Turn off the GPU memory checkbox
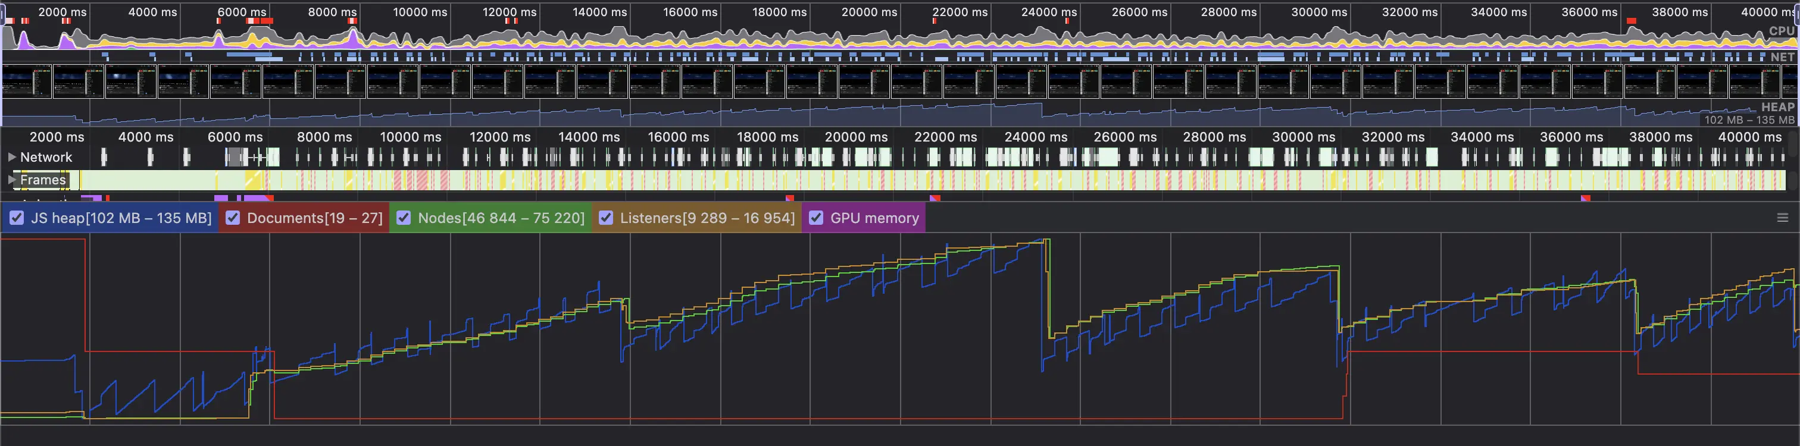The width and height of the screenshot is (1800, 446). click(816, 218)
